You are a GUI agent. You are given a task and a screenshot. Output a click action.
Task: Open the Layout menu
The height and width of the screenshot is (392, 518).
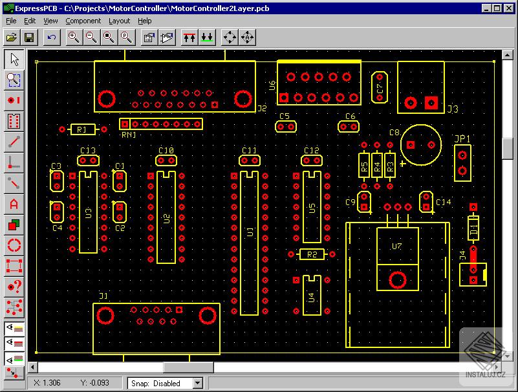click(119, 21)
